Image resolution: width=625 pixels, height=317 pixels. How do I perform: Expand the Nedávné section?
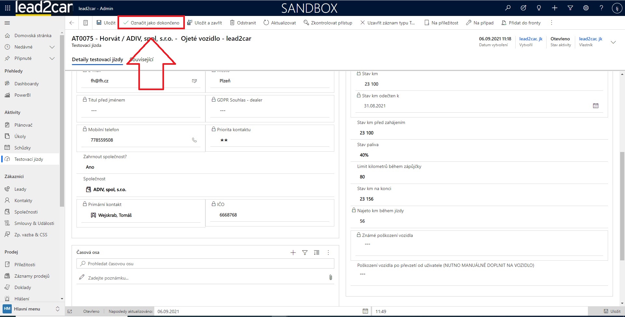(52, 47)
